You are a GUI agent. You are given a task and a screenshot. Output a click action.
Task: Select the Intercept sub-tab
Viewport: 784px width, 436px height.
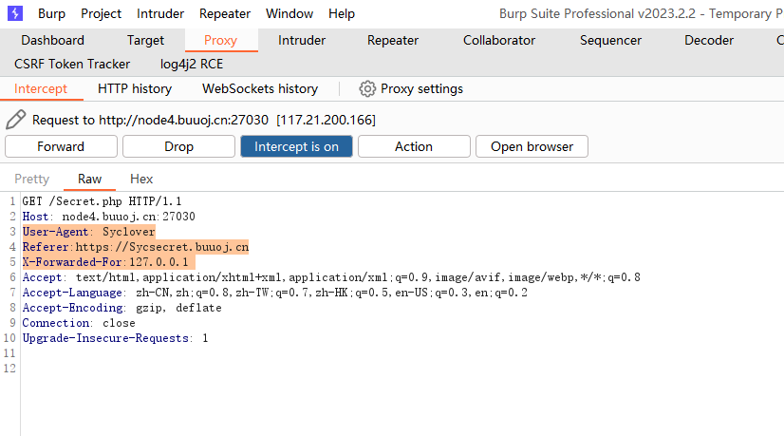(41, 89)
